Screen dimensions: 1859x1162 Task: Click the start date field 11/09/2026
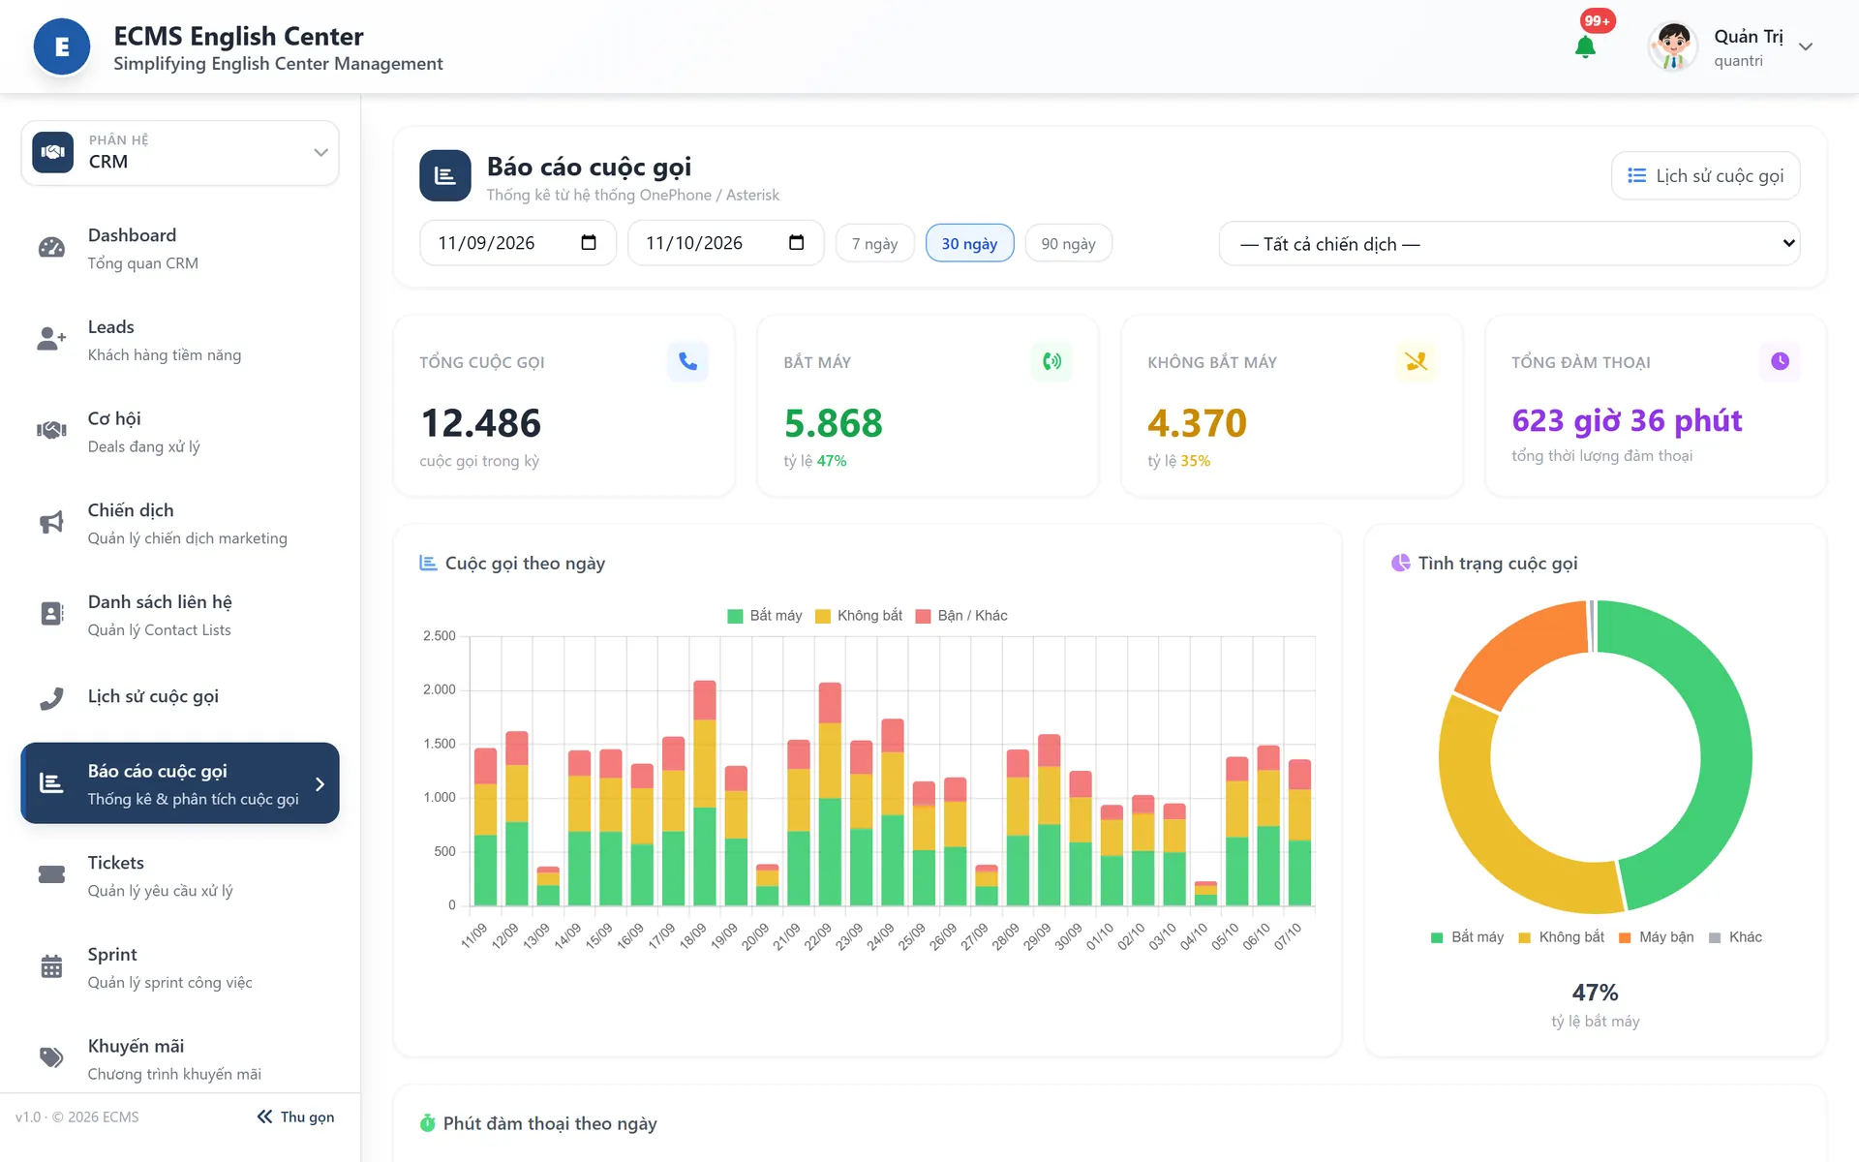point(517,242)
